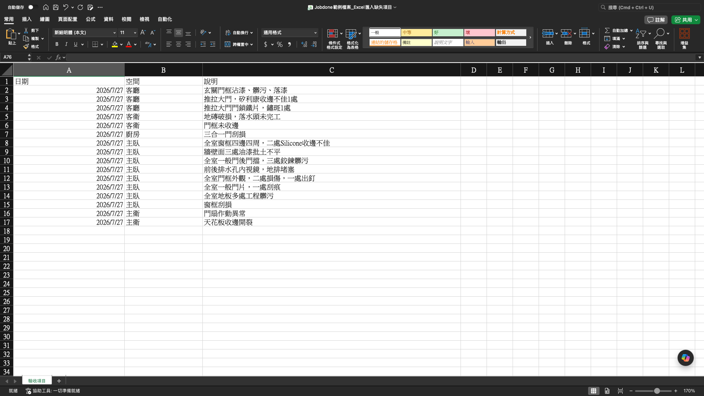
Task: Open the 插入 (Insert) ribbon tab
Action: [27, 19]
